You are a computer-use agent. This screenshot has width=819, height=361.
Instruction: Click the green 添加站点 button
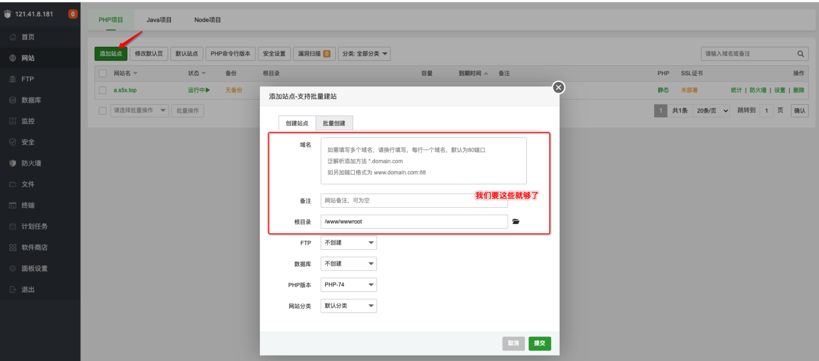[111, 53]
